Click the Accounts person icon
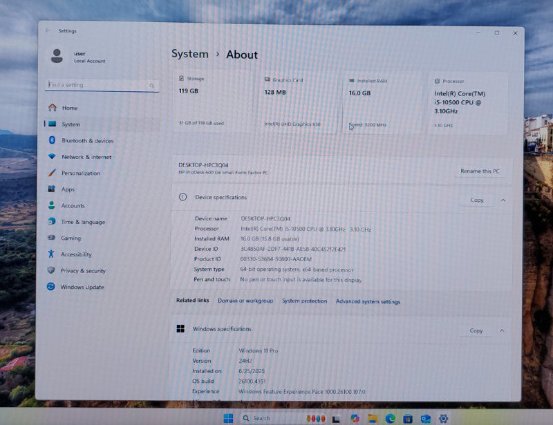This screenshot has width=553, height=425. point(51,205)
